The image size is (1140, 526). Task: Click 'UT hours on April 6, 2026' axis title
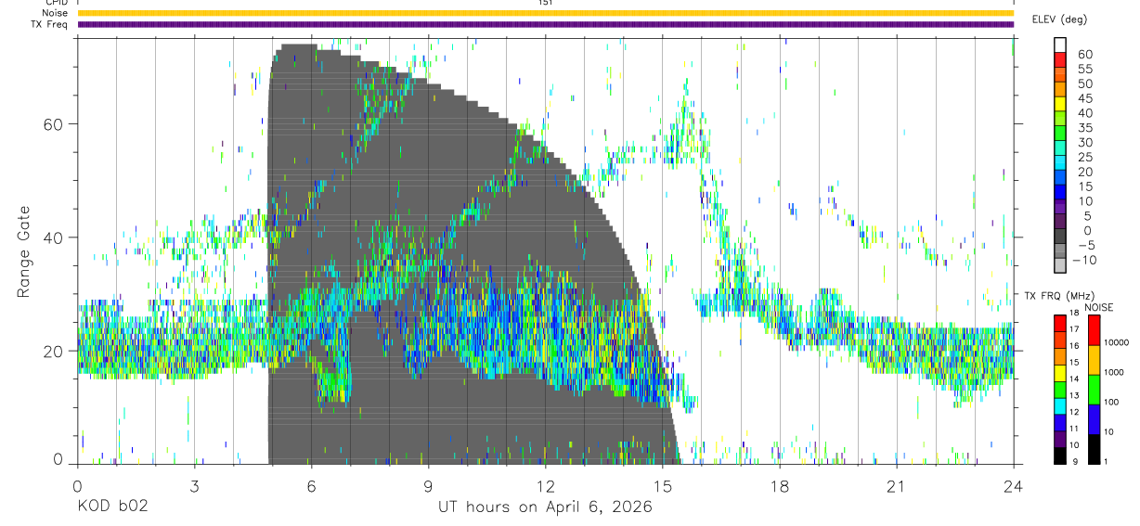click(x=545, y=507)
